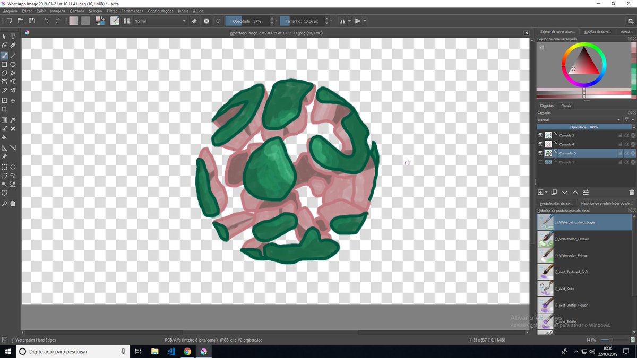Hide Camada 5 layer
Screen dimensions: 637x358
tap(540, 153)
